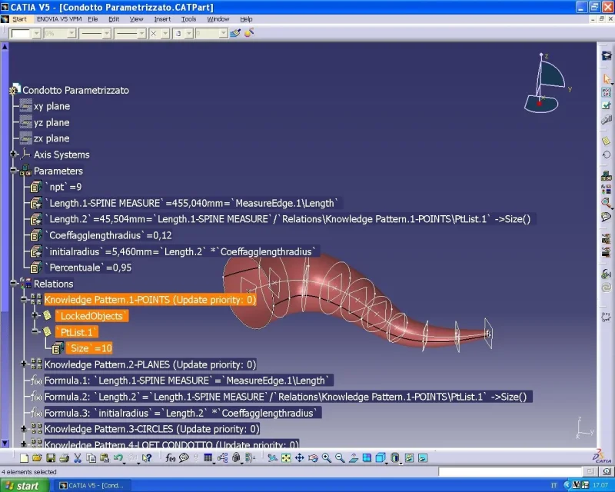This screenshot has height=492, width=615.
Task: Click the Knowledge Advisor workbench icon at top right
Action: tap(607, 55)
